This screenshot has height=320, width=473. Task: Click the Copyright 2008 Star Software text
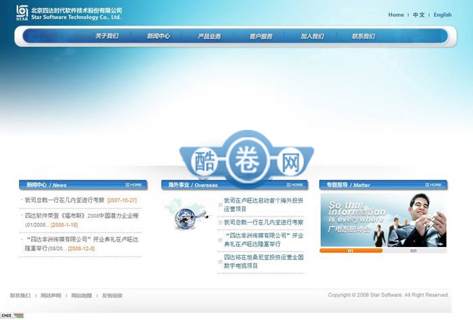pyautogui.click(x=389, y=295)
